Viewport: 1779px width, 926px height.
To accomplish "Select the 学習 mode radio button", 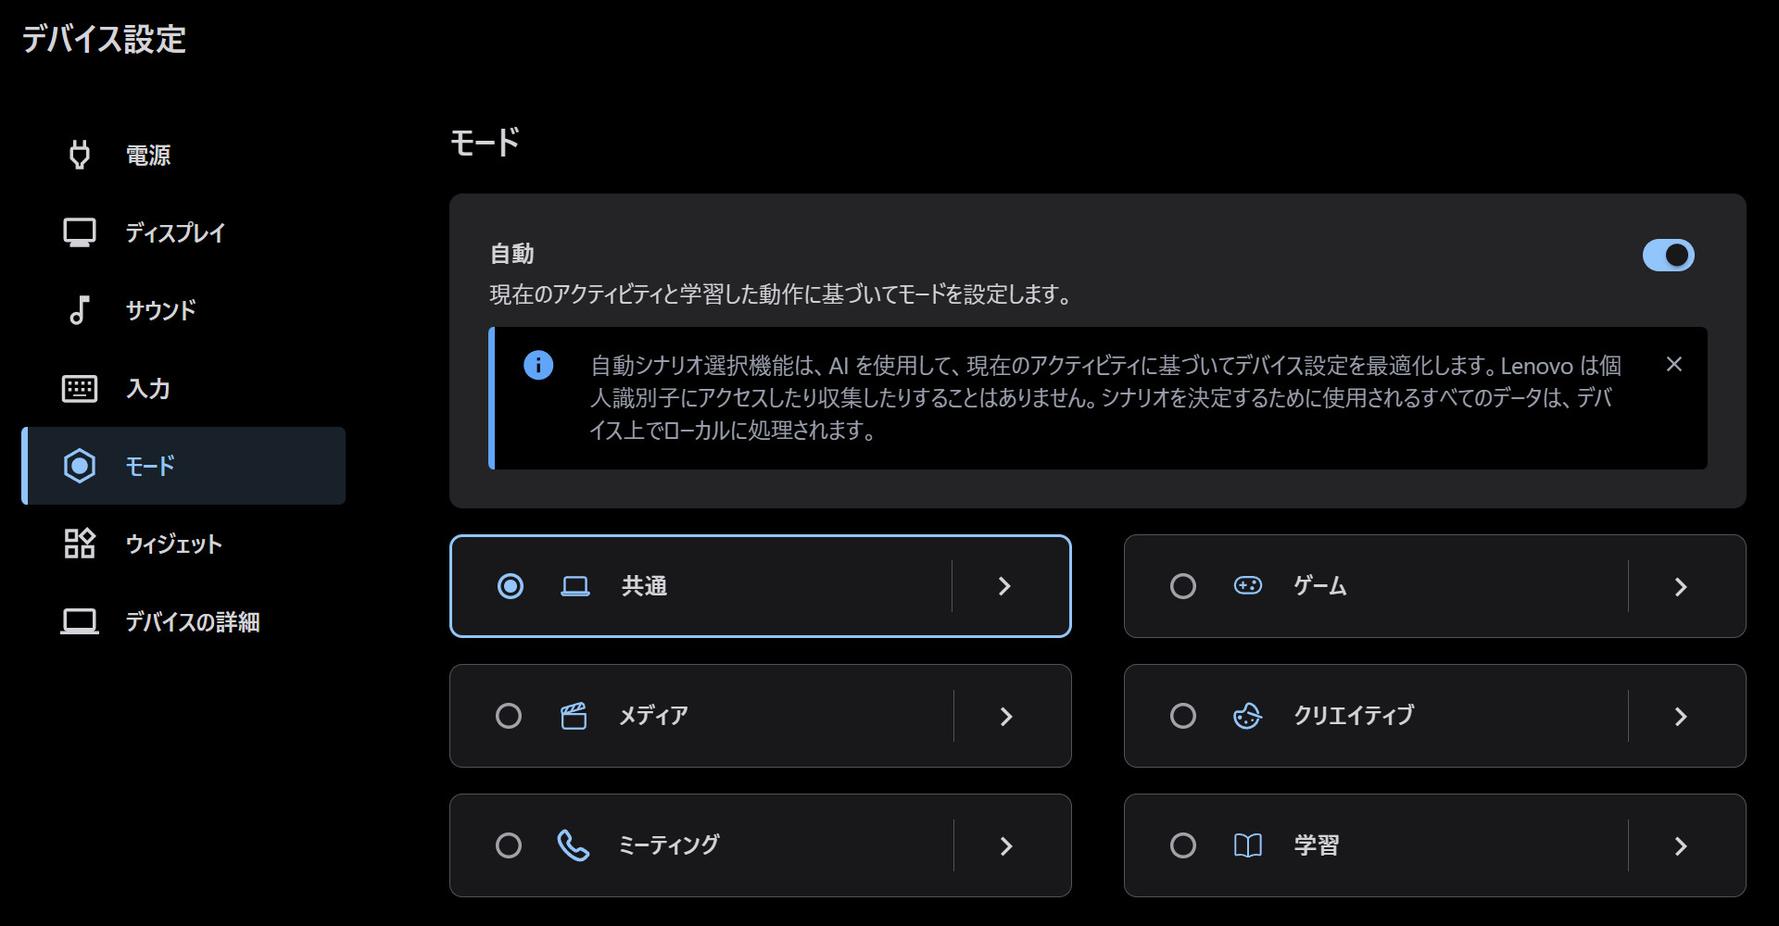I will 1182,845.
